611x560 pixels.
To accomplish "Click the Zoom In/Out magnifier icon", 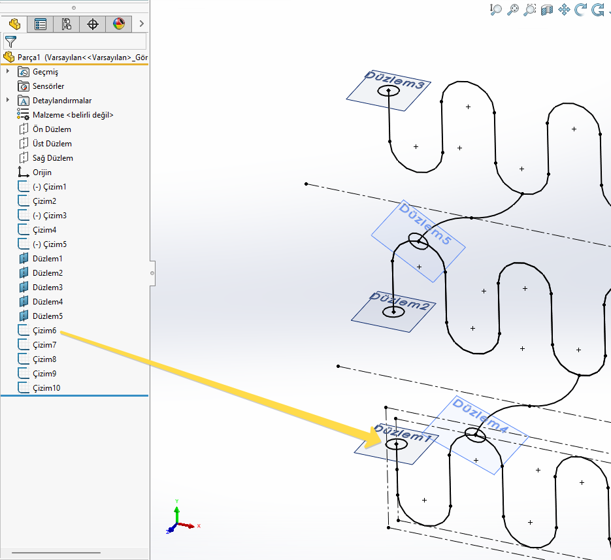I will [496, 9].
